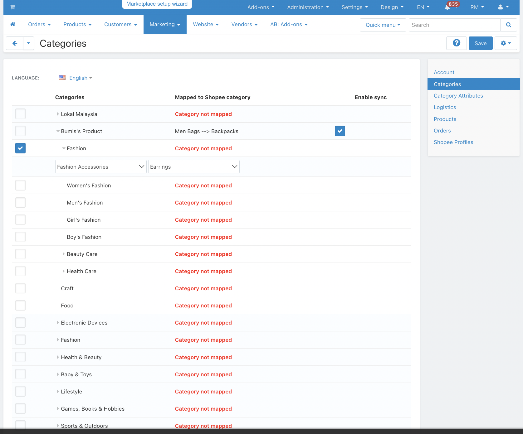Expand the Health & Beauty category

coord(58,357)
